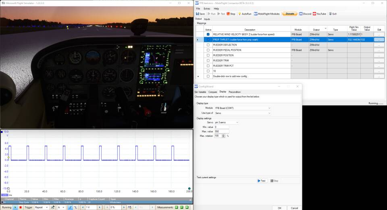Click the Max. value input field
The image size is (387, 210).
point(221,132)
